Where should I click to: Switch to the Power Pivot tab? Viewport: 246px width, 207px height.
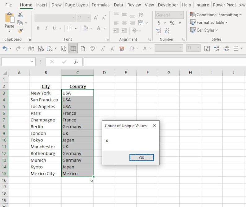224,5
